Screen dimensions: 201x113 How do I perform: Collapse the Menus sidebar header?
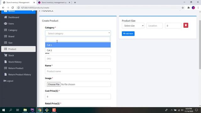pos(19,12)
